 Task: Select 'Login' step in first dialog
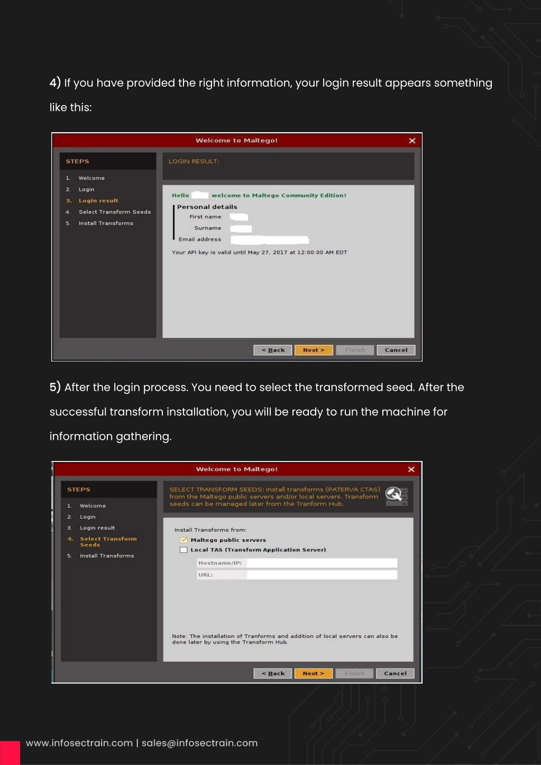[x=86, y=189]
